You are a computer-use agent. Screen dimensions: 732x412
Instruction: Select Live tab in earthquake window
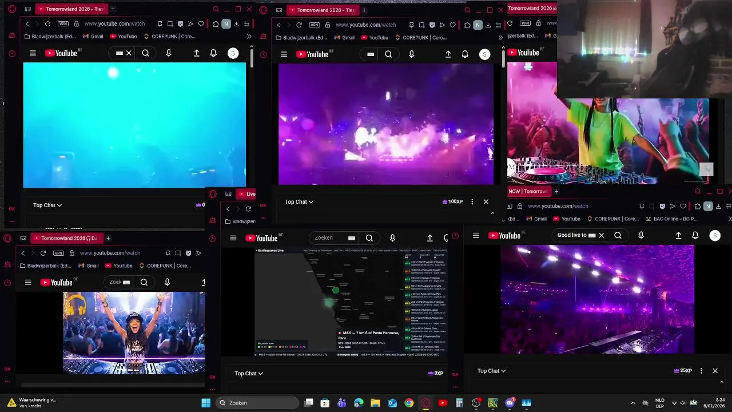[247, 194]
